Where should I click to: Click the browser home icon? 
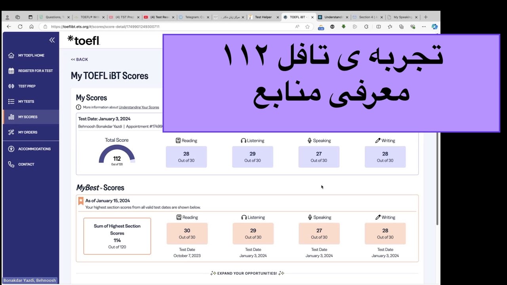[31, 27]
